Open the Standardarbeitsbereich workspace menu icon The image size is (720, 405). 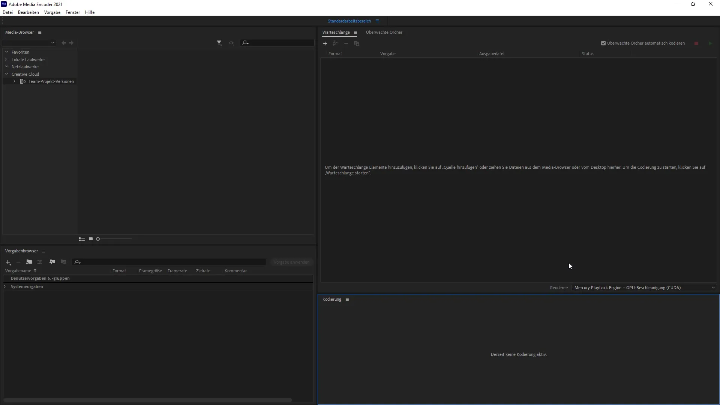coord(377,21)
